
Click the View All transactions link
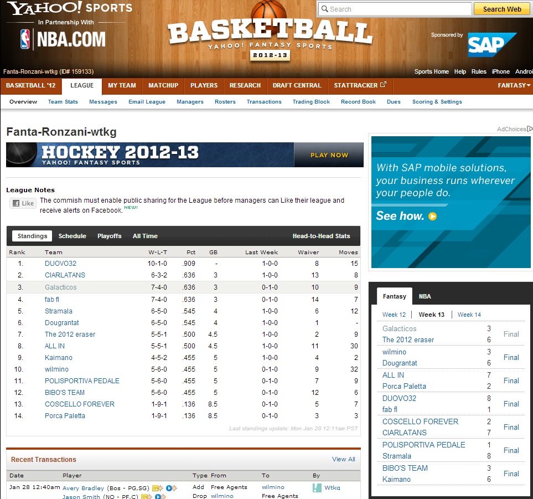tap(343, 459)
